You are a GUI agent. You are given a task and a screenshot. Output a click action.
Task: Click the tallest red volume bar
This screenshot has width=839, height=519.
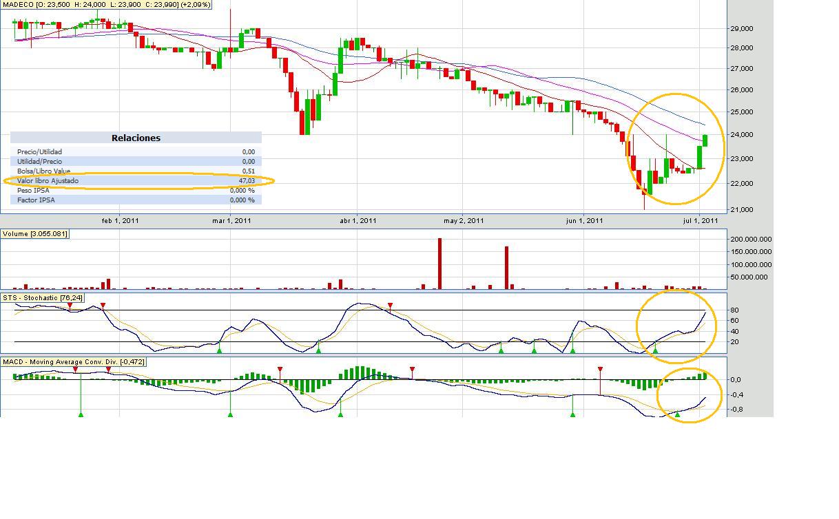point(440,264)
